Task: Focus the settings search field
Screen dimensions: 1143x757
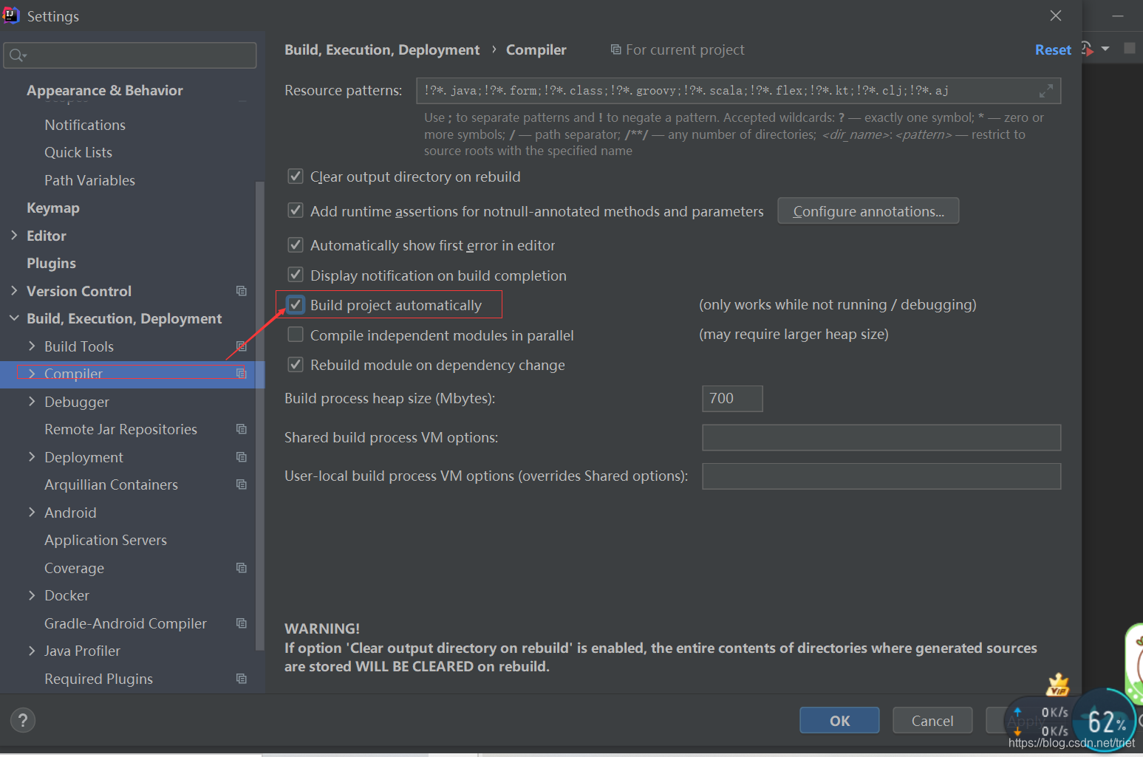Action: 130,55
